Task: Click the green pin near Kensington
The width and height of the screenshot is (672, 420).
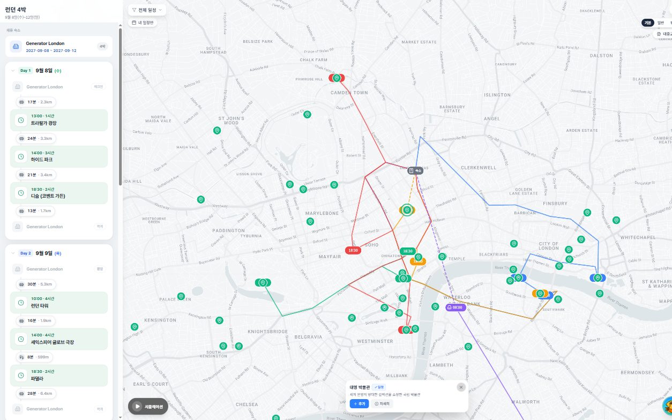Action: click(x=135, y=327)
